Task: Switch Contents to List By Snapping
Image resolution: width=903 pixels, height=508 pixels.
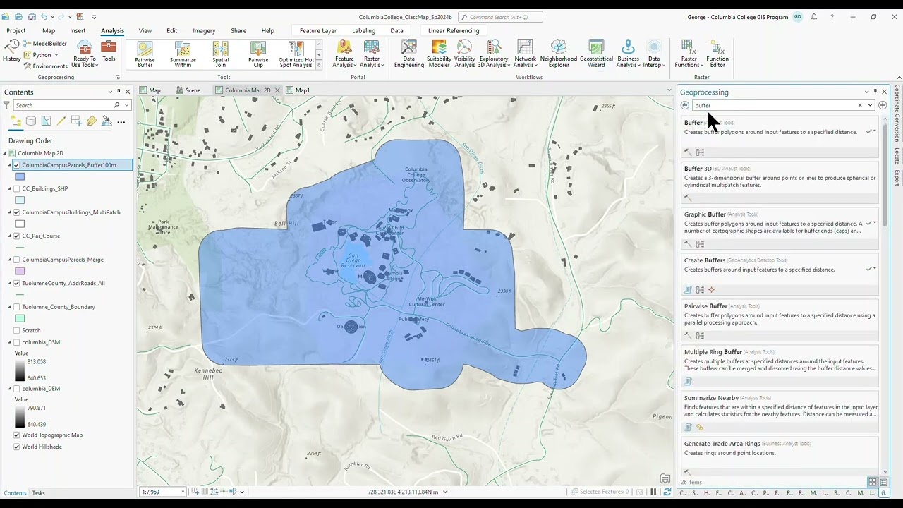Action: pyautogui.click(x=76, y=121)
